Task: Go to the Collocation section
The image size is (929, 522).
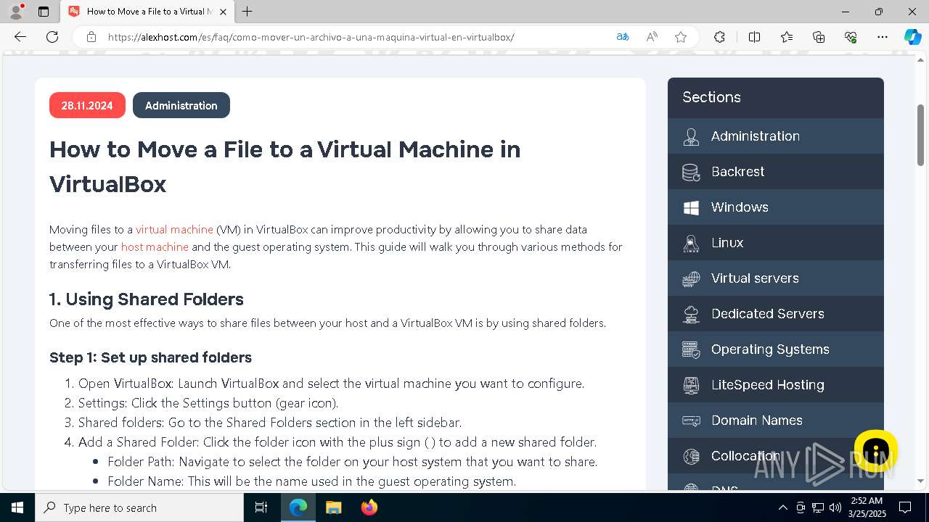Action: click(776, 455)
